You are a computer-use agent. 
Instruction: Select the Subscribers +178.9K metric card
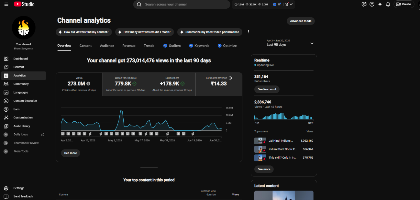click(172, 84)
